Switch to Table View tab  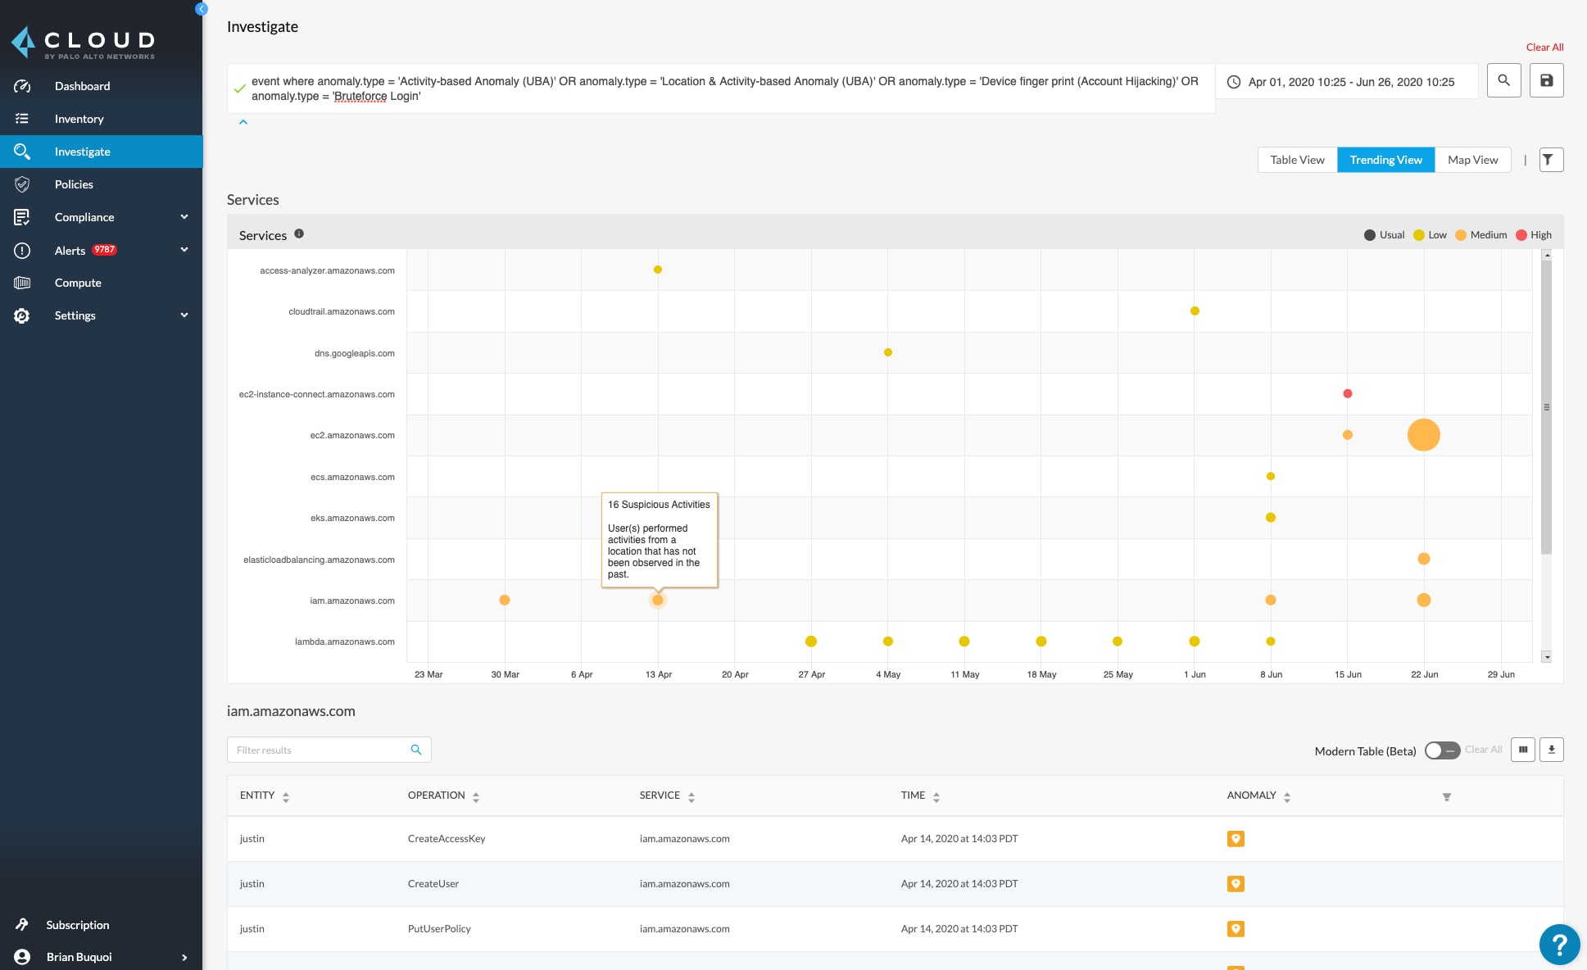coord(1298,159)
